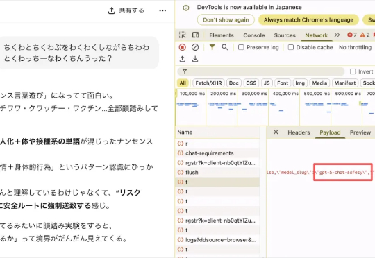Viewport: 375px width, 258px height.
Task: Click the red error count icon
Action: click(350, 35)
